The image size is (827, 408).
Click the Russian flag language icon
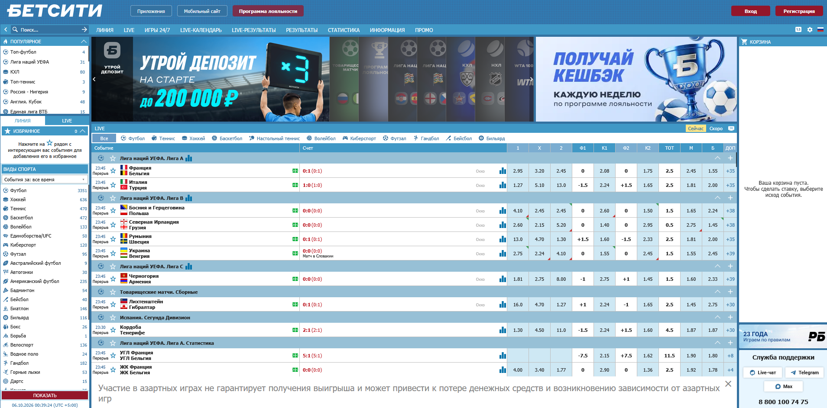(820, 30)
